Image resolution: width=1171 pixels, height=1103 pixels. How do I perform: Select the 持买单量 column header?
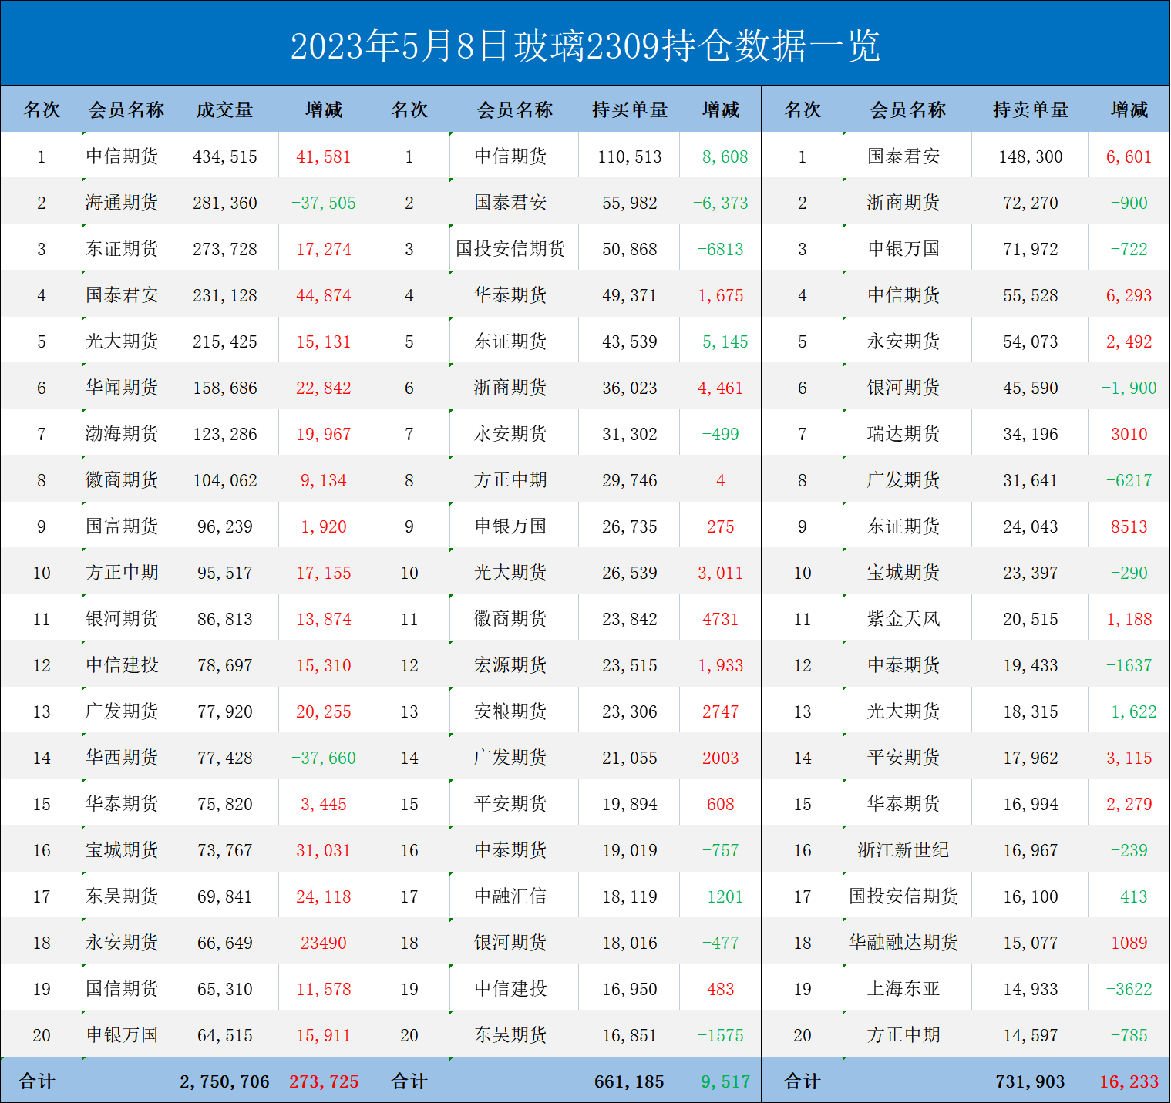pyautogui.click(x=630, y=110)
